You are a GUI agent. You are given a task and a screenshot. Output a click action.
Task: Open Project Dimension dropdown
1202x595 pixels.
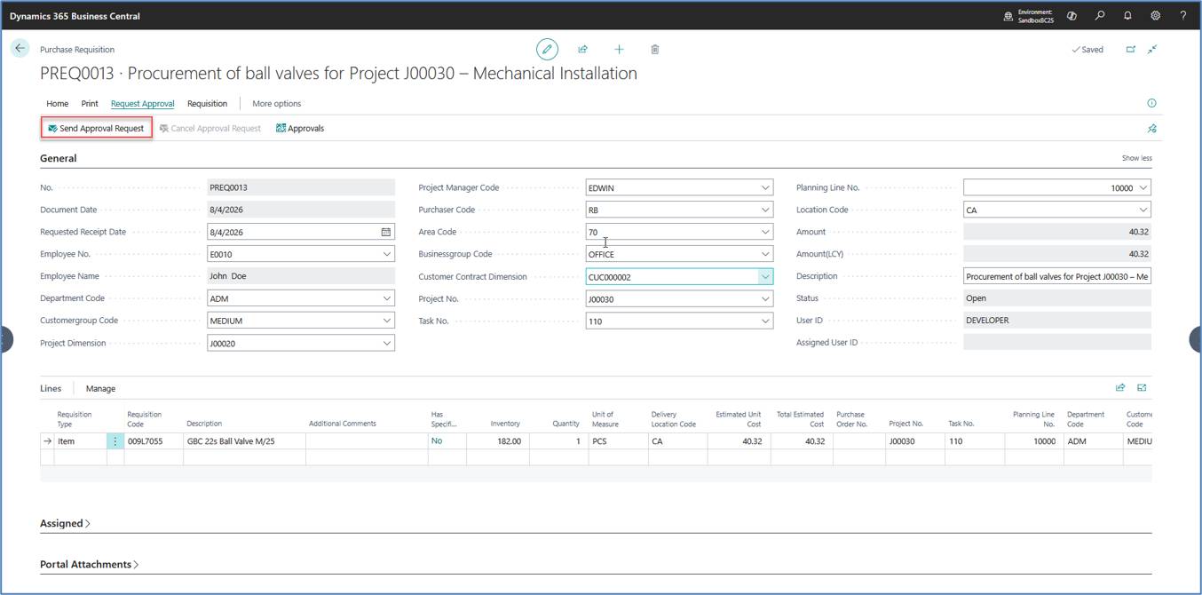tap(387, 343)
